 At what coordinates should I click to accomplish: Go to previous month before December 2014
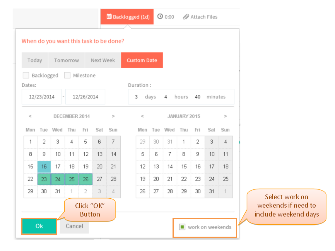(30, 116)
